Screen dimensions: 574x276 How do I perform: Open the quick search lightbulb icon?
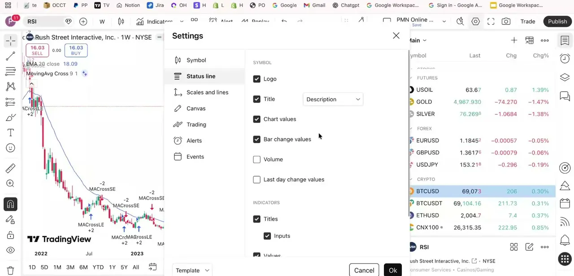click(460, 22)
